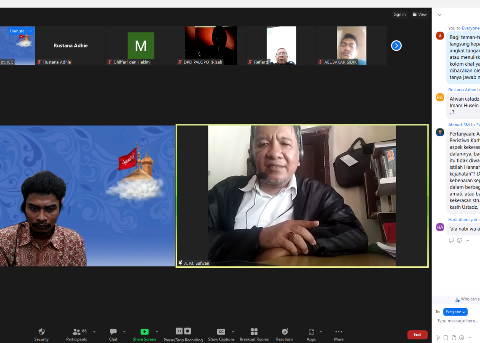
Task: Stop the recording
Action: pyautogui.click(x=188, y=331)
